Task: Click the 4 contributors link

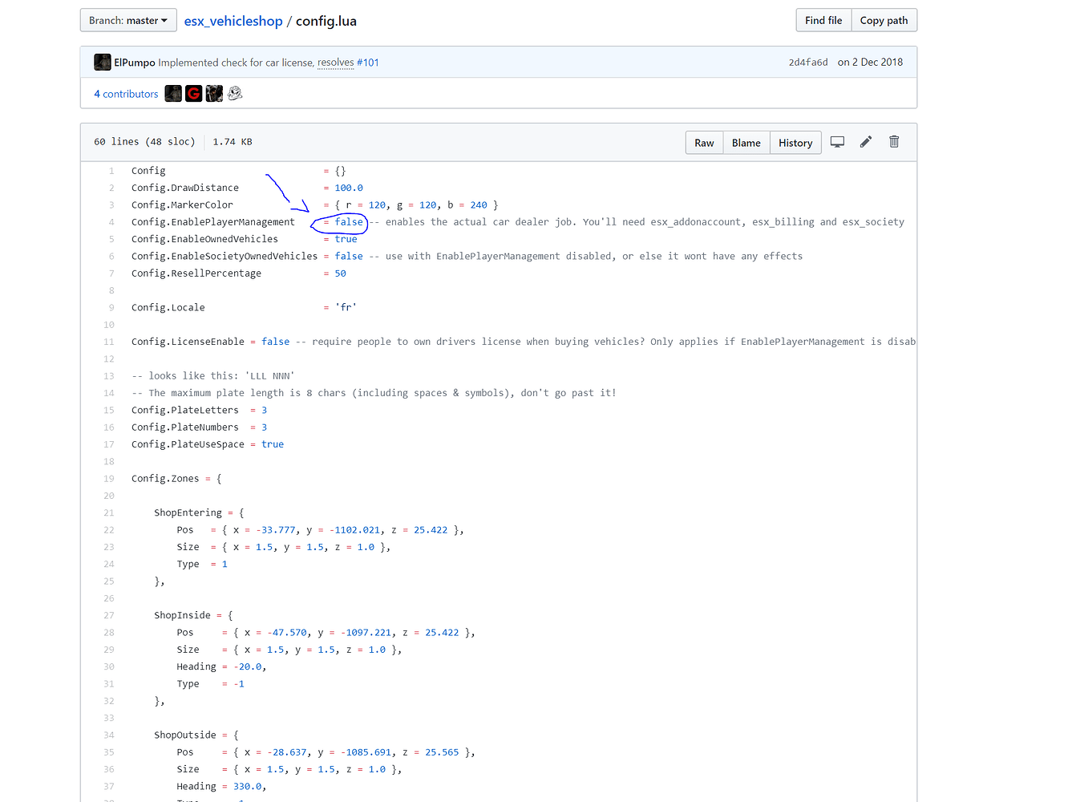Action: [x=126, y=94]
